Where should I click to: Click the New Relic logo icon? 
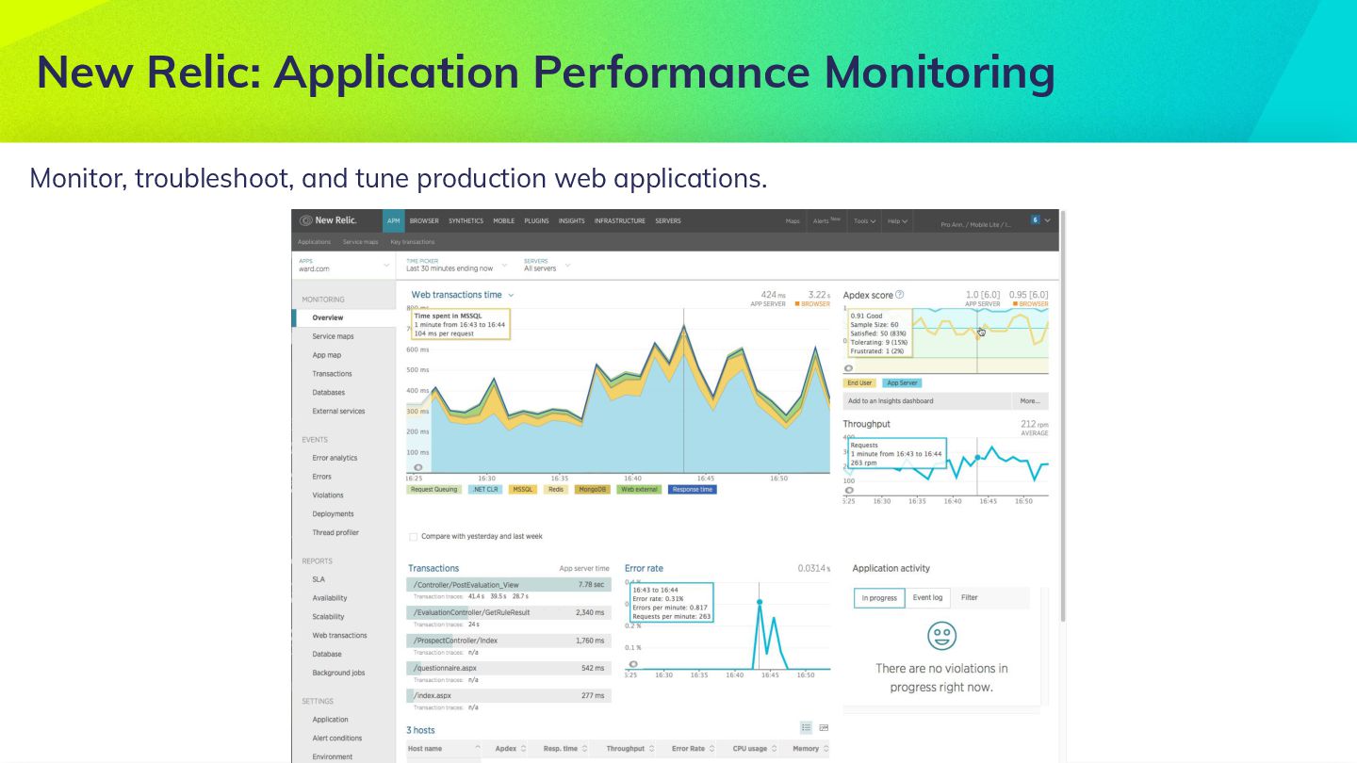(305, 220)
